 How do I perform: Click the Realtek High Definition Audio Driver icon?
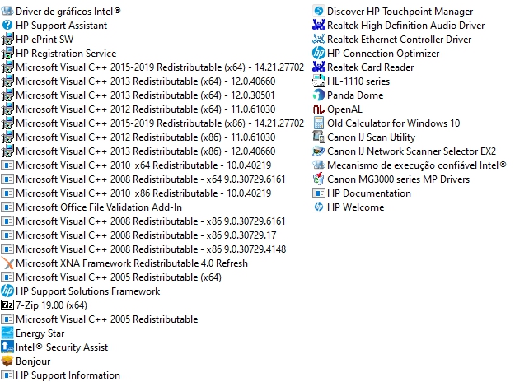pyautogui.click(x=319, y=25)
